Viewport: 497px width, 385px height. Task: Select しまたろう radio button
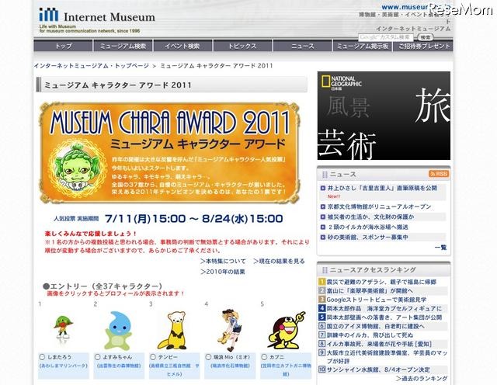click(42, 357)
